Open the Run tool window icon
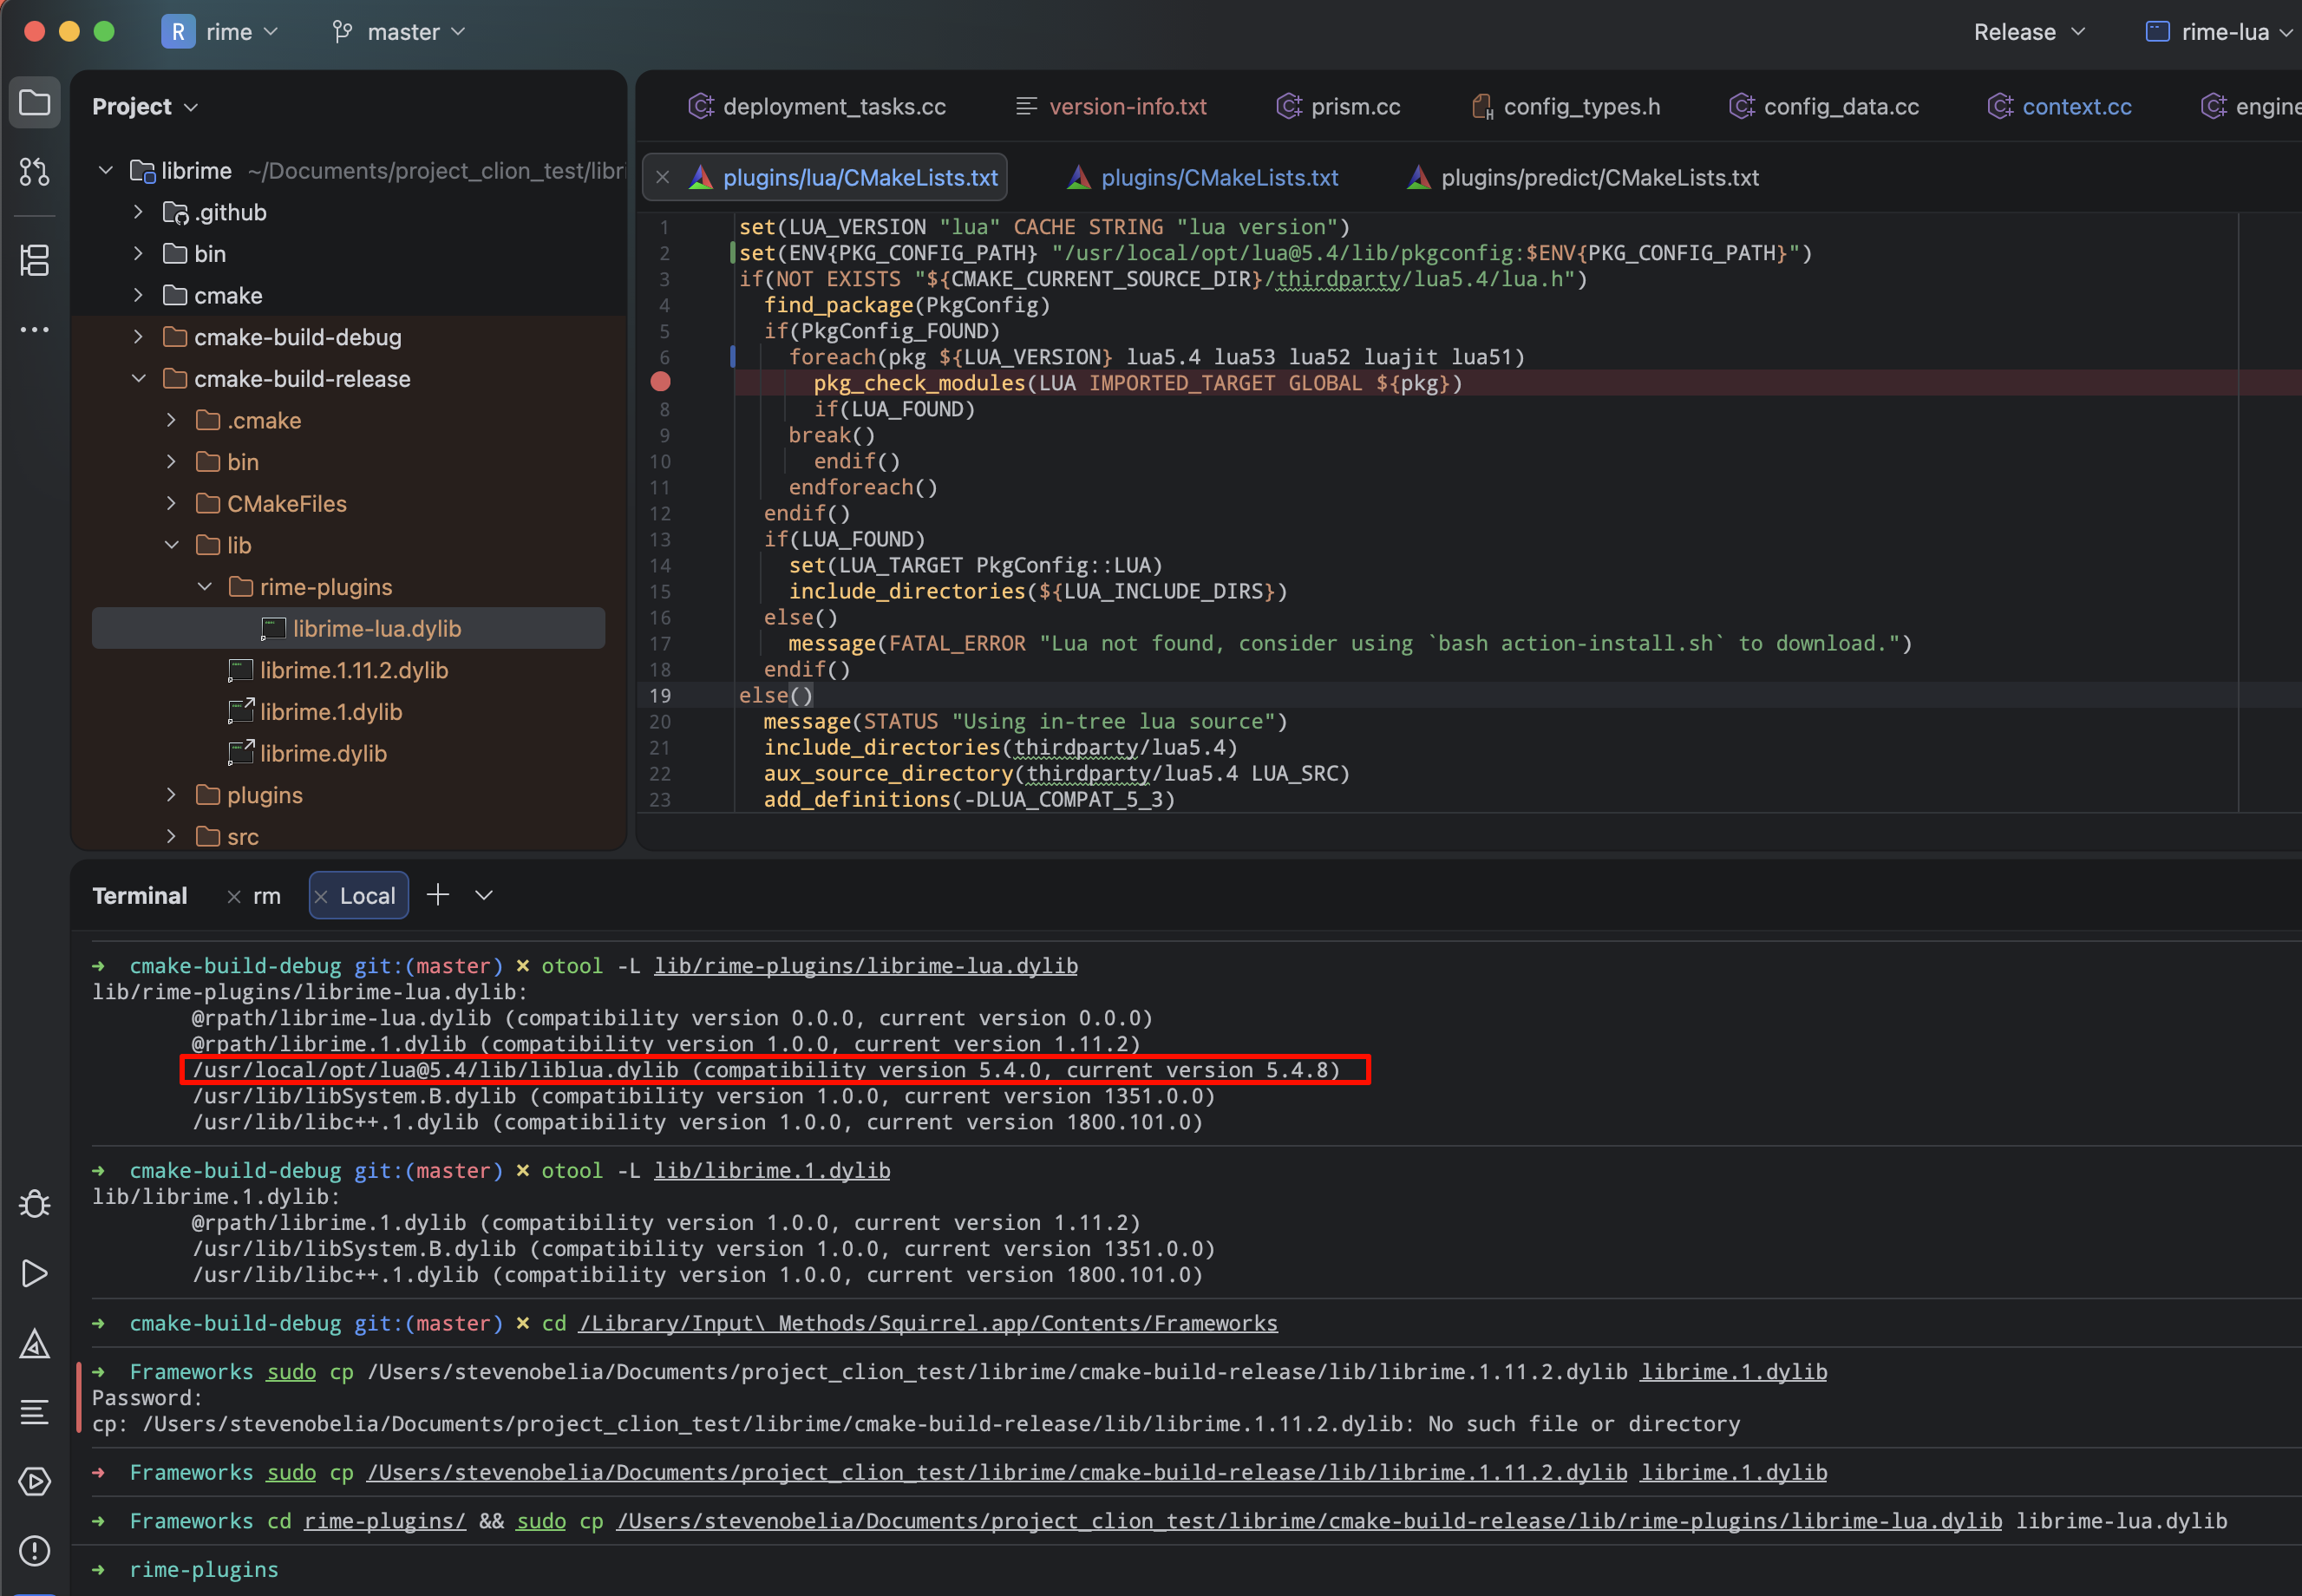The width and height of the screenshot is (2302, 1596). [35, 1273]
